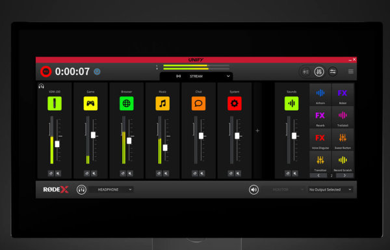The image size is (390, 250).
Task: Click the Game controller channel icon
Action: coord(90,104)
